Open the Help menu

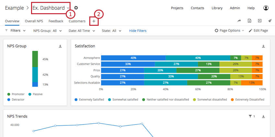pos(251,8)
